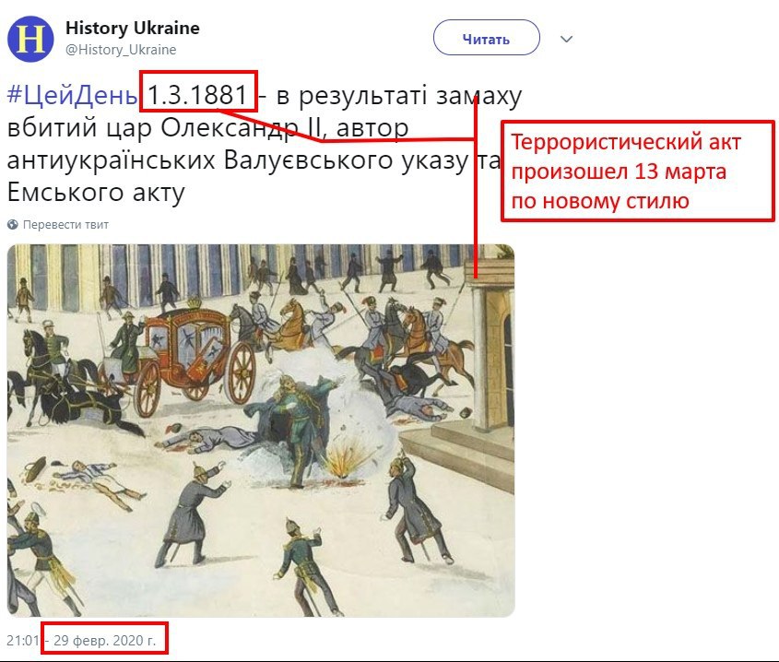Expand the tweet options chevron

[566, 39]
